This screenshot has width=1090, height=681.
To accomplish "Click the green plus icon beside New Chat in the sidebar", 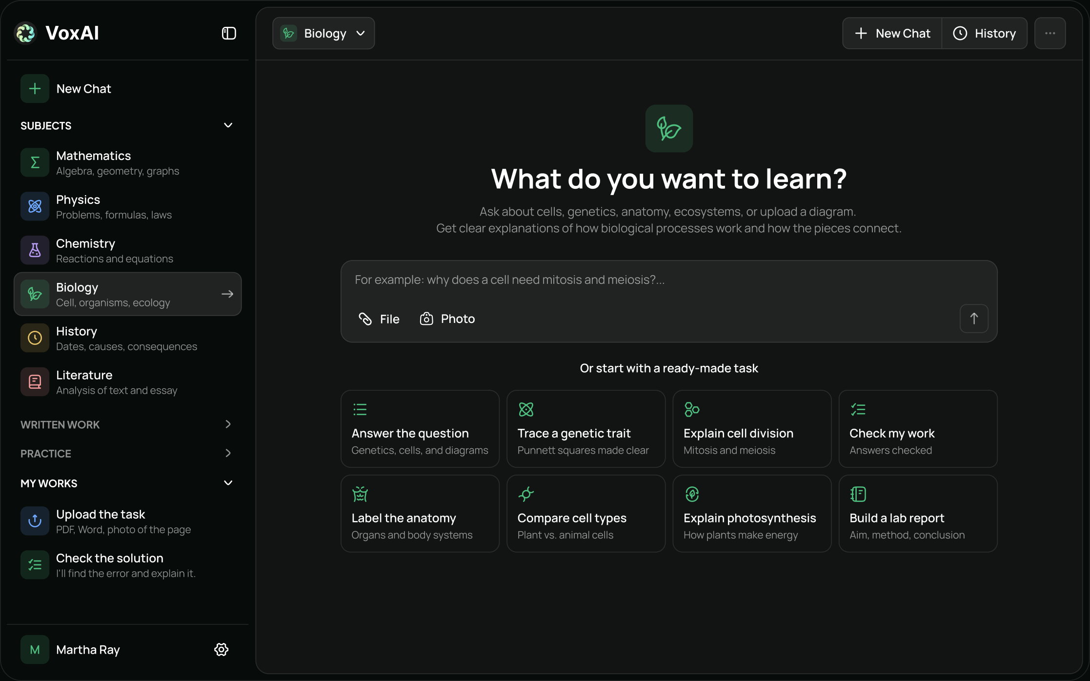I will (x=35, y=89).
